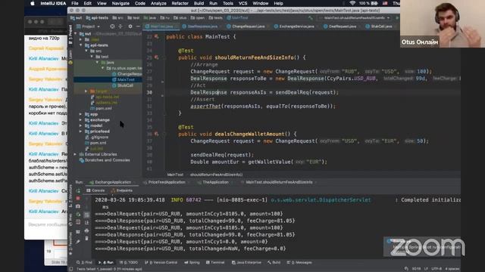Collapse the java folder node
The width and height of the screenshot is (485, 272).
click(x=97, y=62)
